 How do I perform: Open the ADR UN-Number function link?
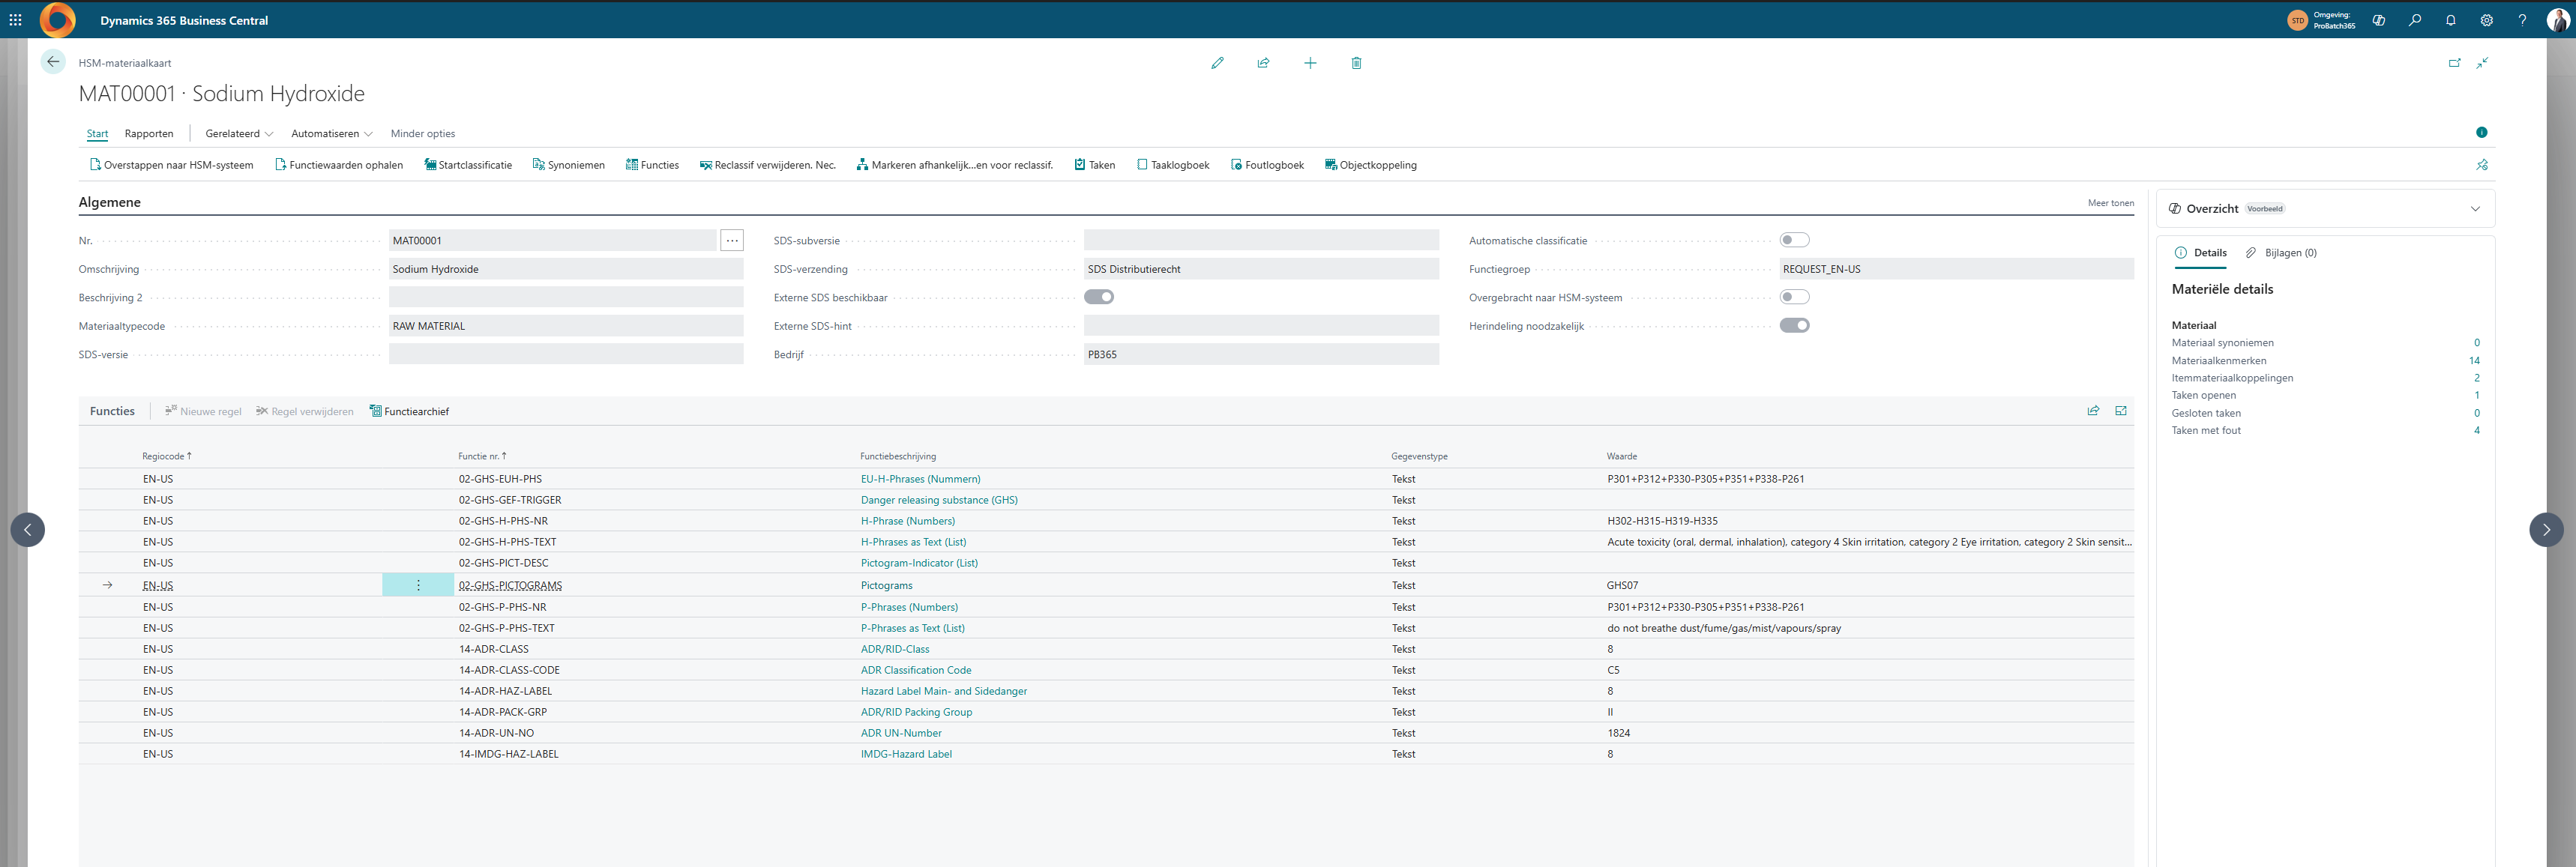tap(900, 733)
